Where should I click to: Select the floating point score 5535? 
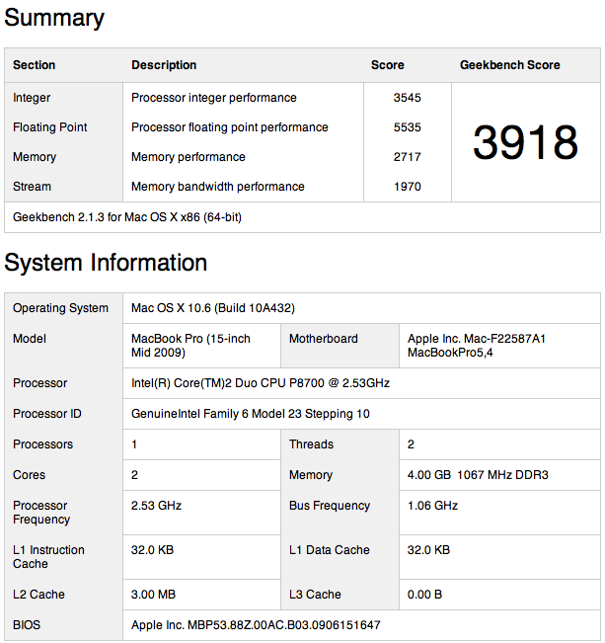(x=407, y=127)
